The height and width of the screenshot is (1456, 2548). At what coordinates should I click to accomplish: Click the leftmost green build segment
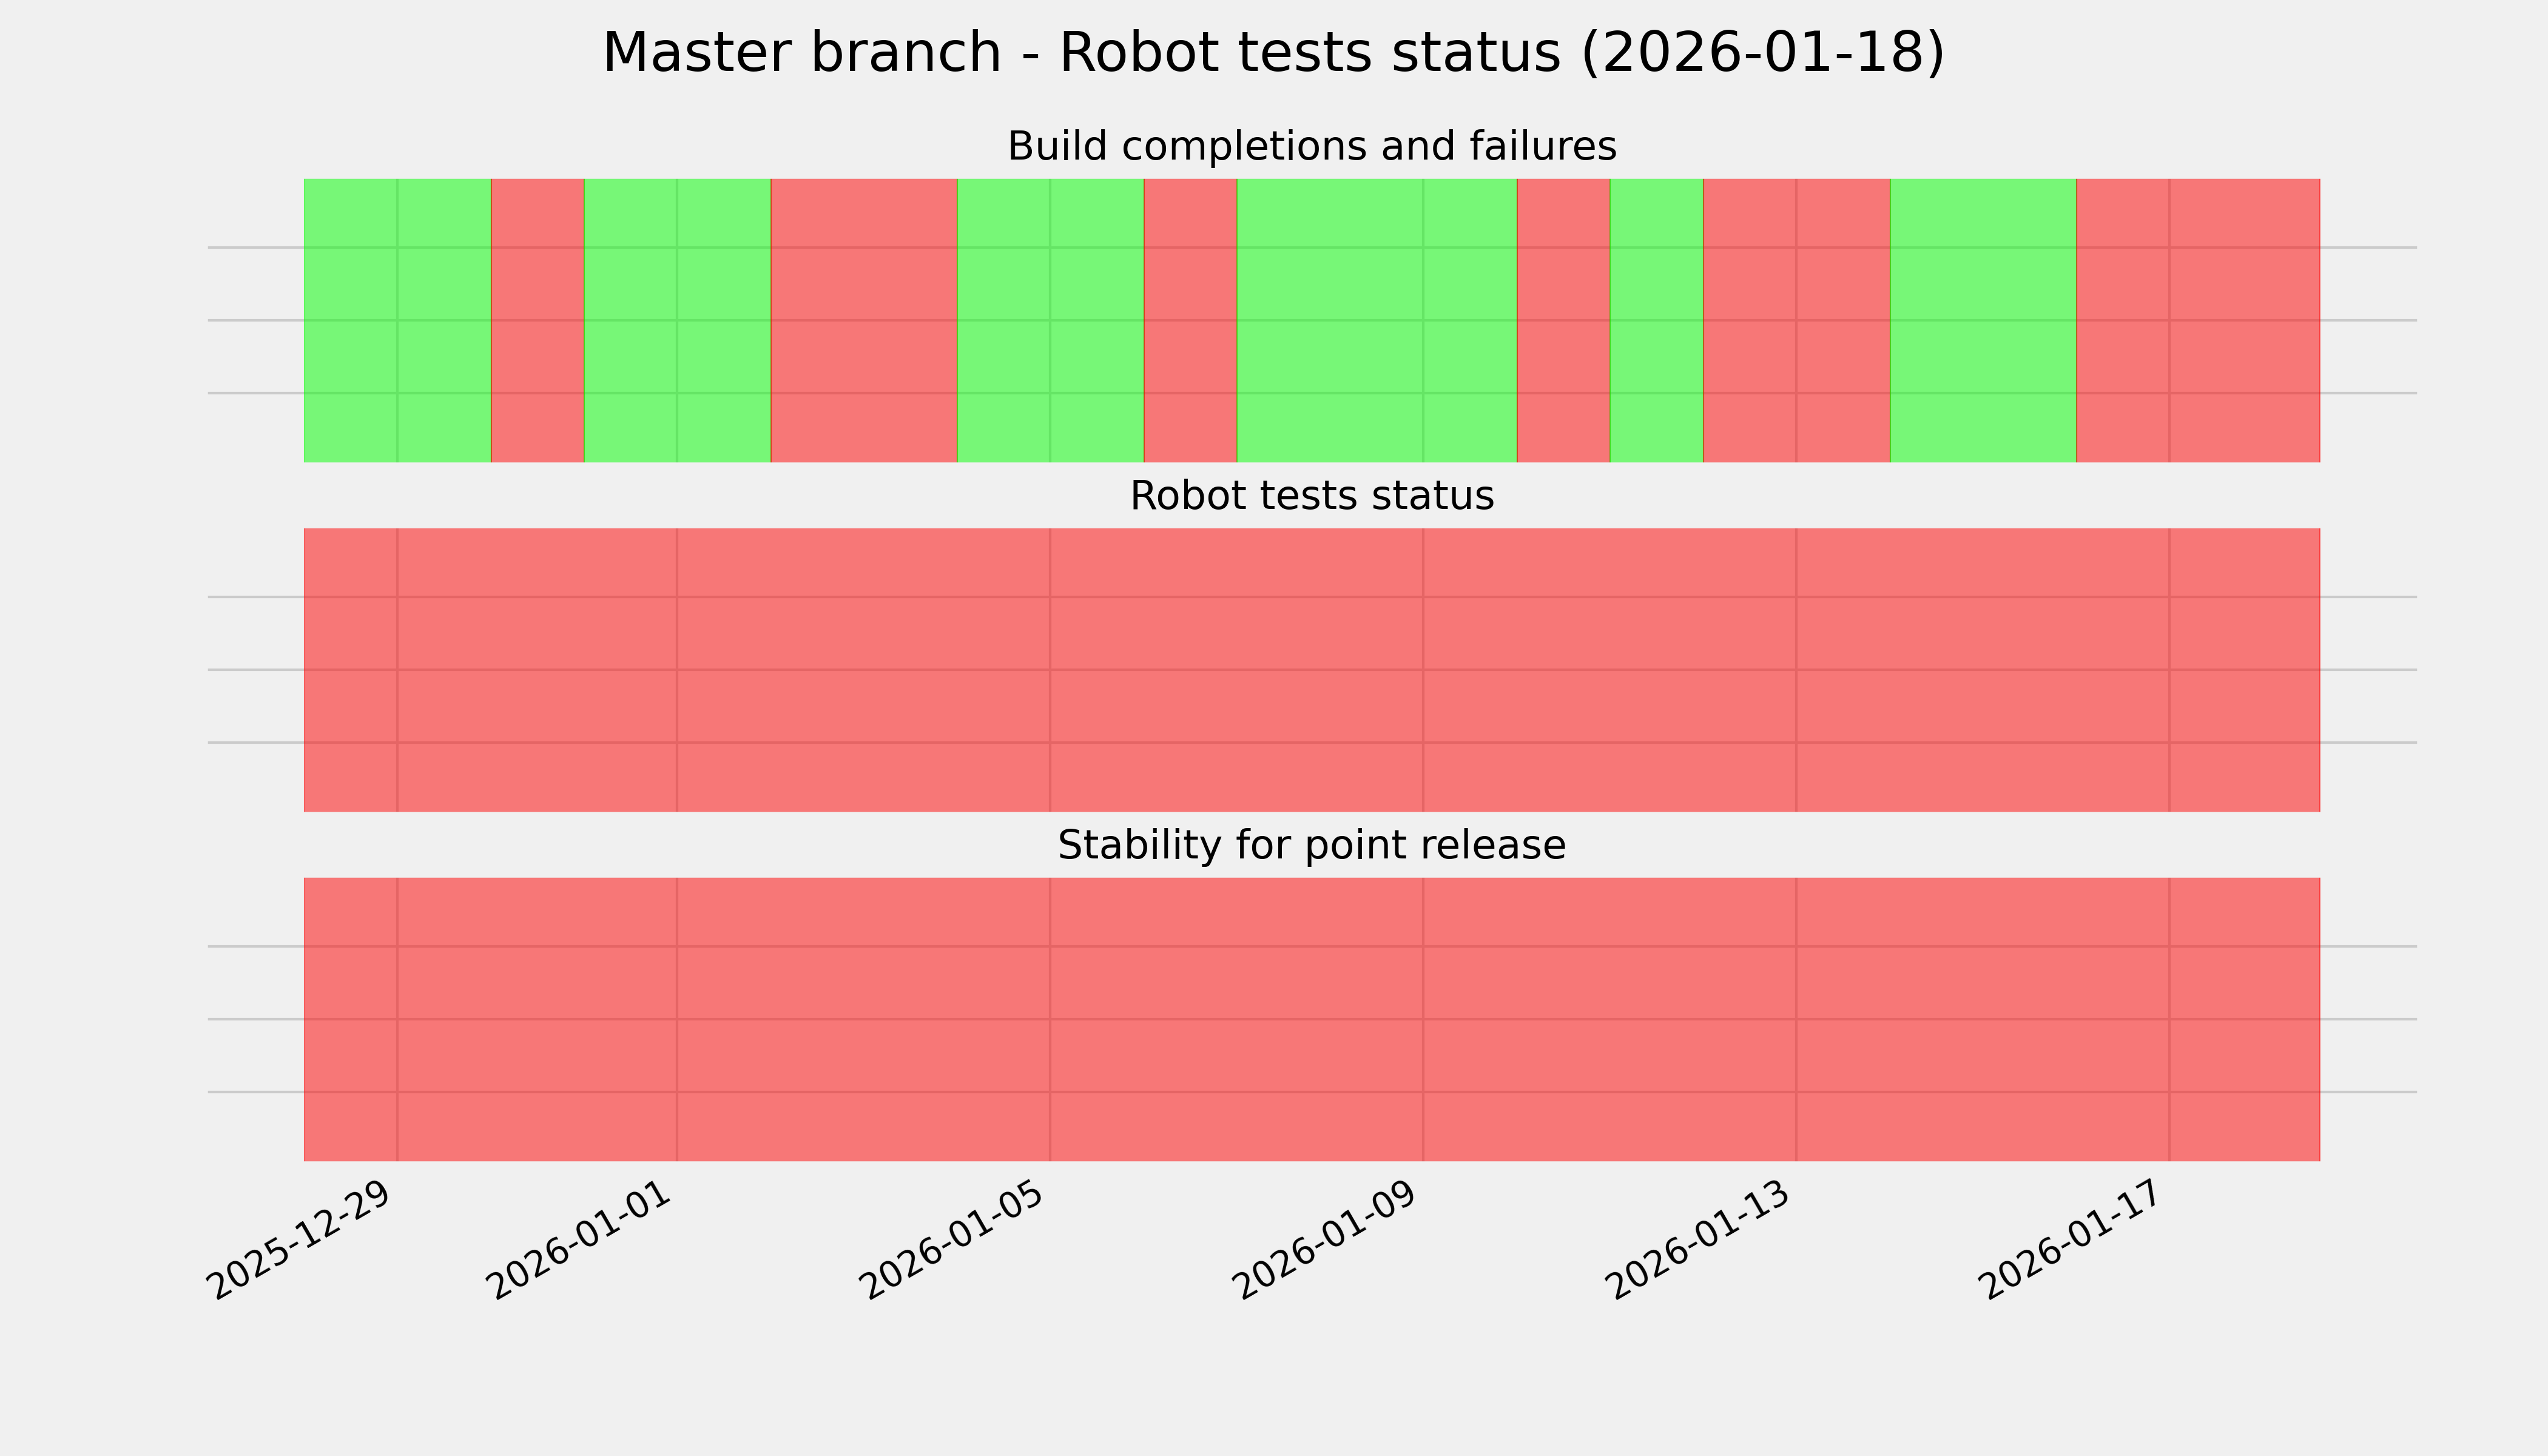click(x=397, y=320)
